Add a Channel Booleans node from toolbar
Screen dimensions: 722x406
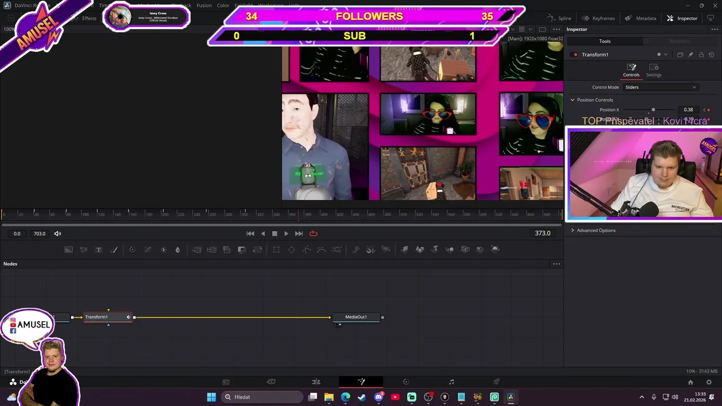point(212,249)
